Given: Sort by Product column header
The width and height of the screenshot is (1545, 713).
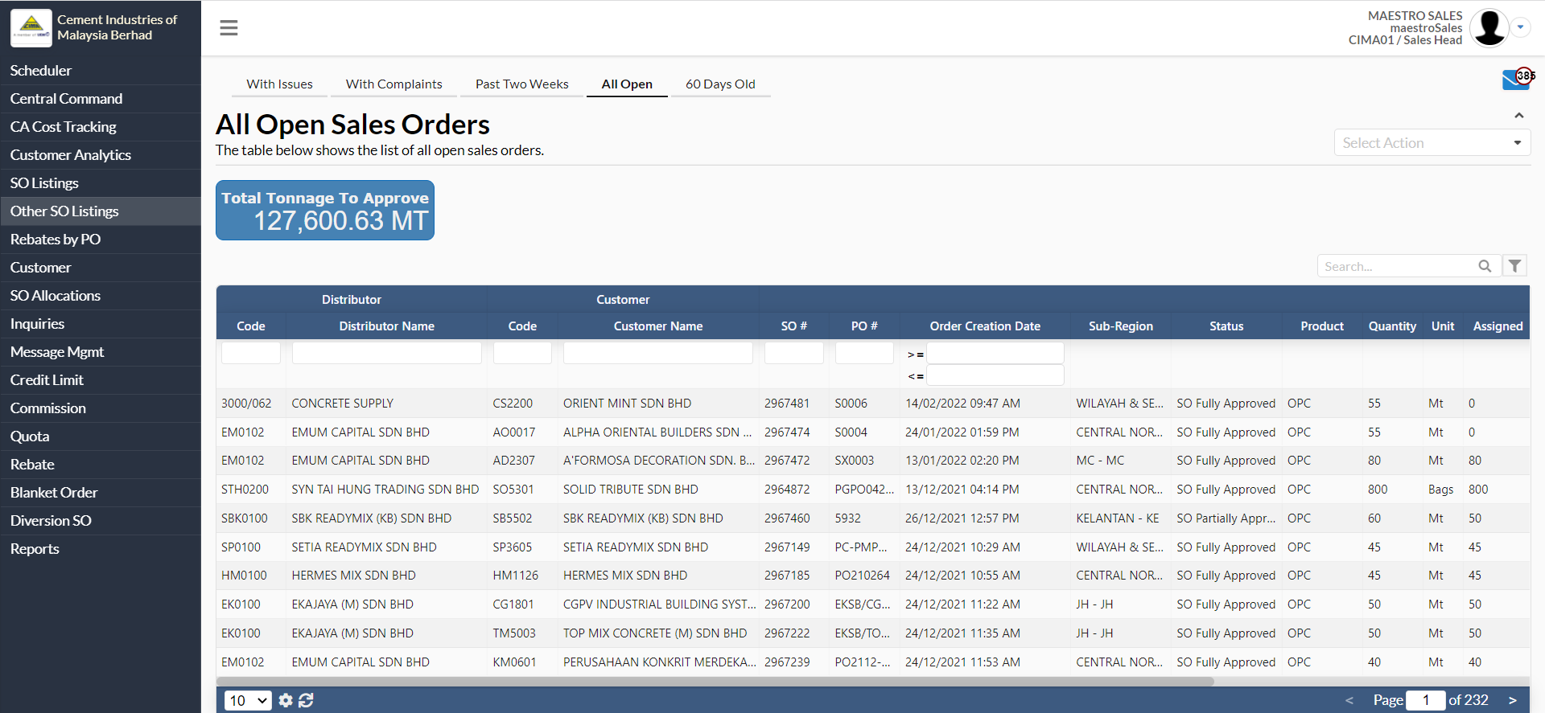Looking at the screenshot, I should coord(1322,326).
